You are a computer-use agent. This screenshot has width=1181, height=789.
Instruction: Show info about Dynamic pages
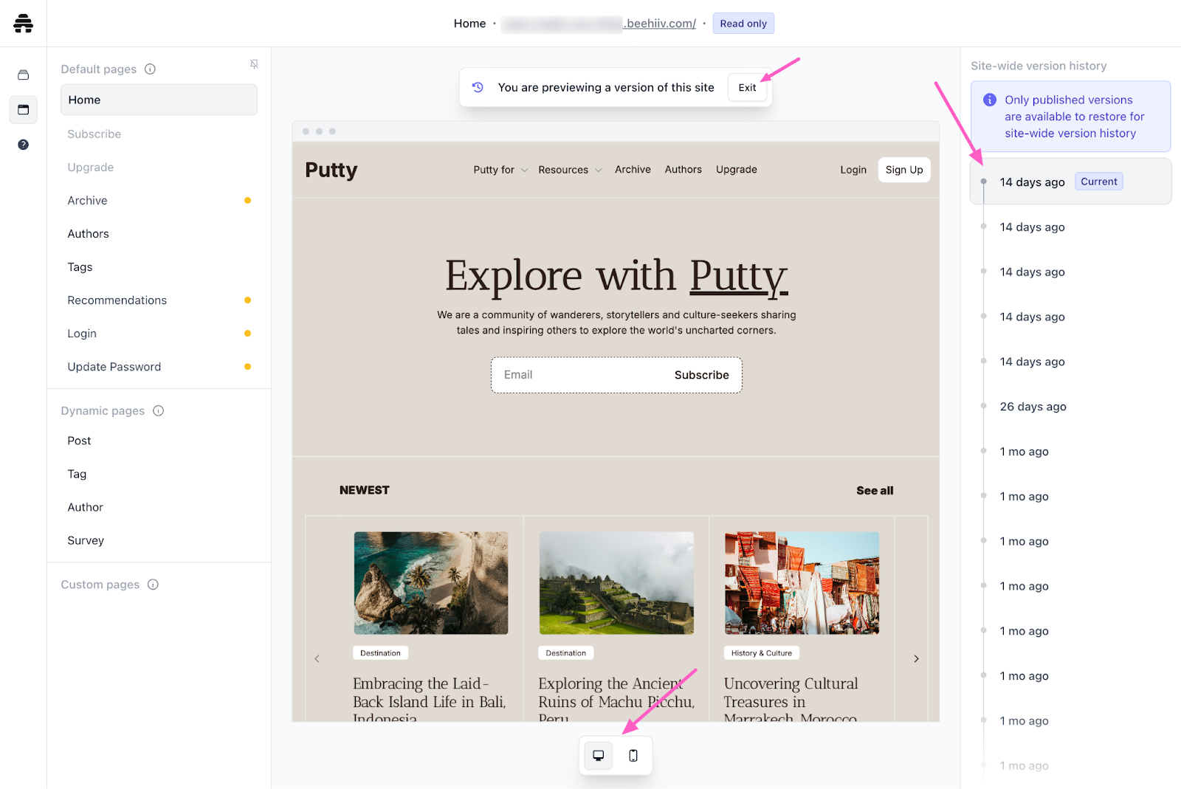(x=159, y=411)
